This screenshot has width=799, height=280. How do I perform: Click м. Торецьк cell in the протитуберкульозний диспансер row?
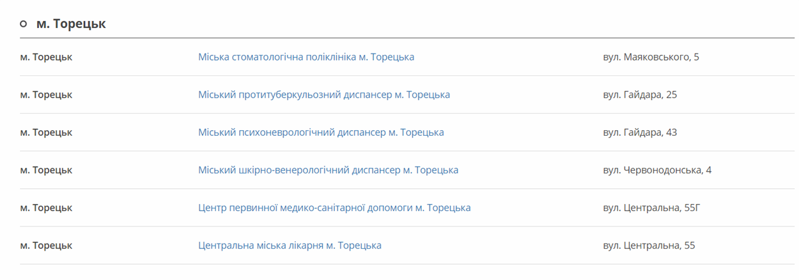coord(46,94)
